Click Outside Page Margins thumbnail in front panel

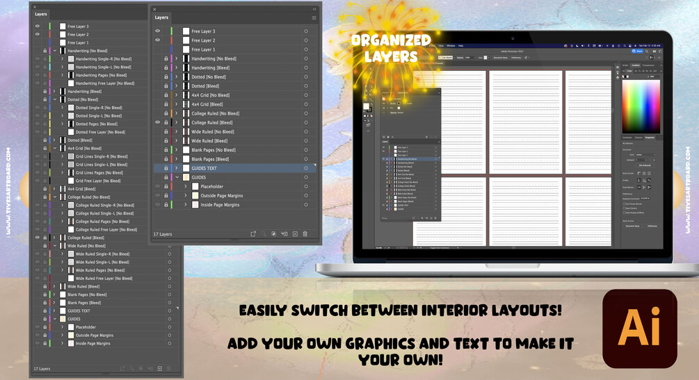195,196
